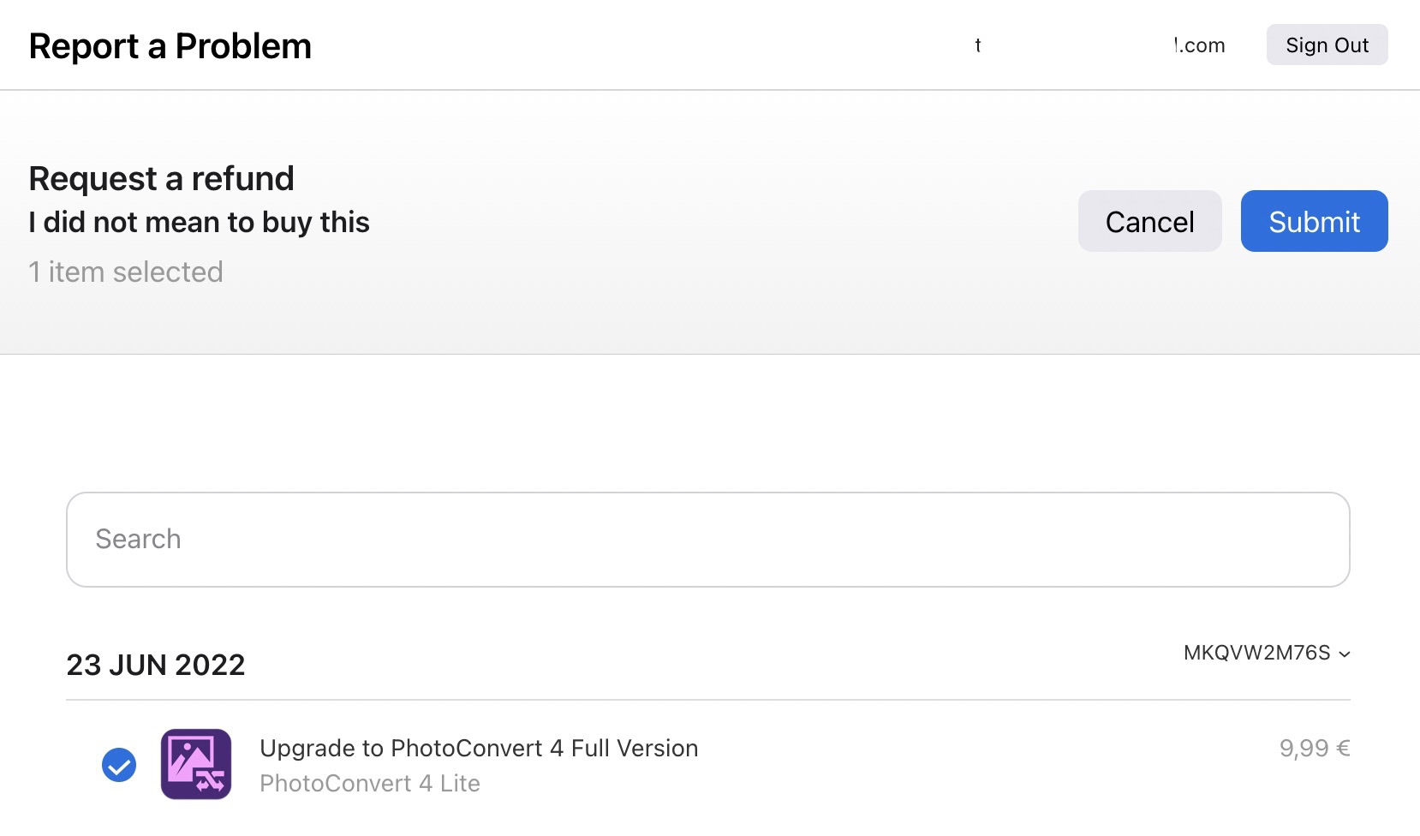Submit the refund request
Screen dimensions: 1420x836
(x=1314, y=221)
